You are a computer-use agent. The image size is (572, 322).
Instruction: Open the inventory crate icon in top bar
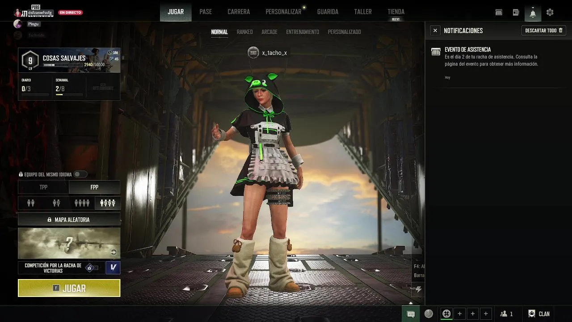(x=499, y=13)
